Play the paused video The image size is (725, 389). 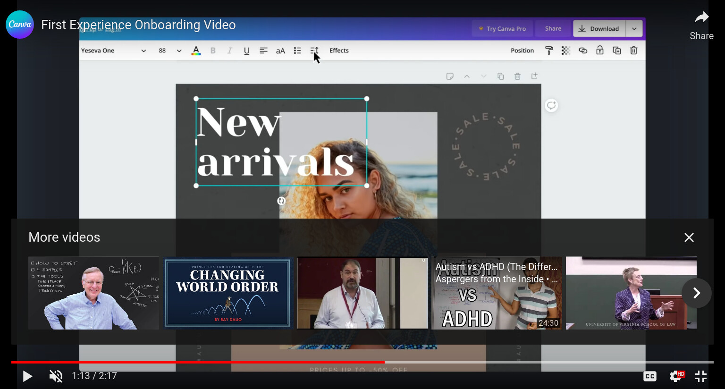pyautogui.click(x=27, y=376)
